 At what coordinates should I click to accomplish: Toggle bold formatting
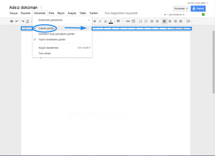95,21
